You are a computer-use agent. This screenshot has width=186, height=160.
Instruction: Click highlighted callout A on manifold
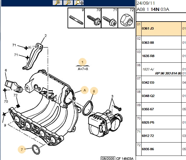[x=85, y=90]
